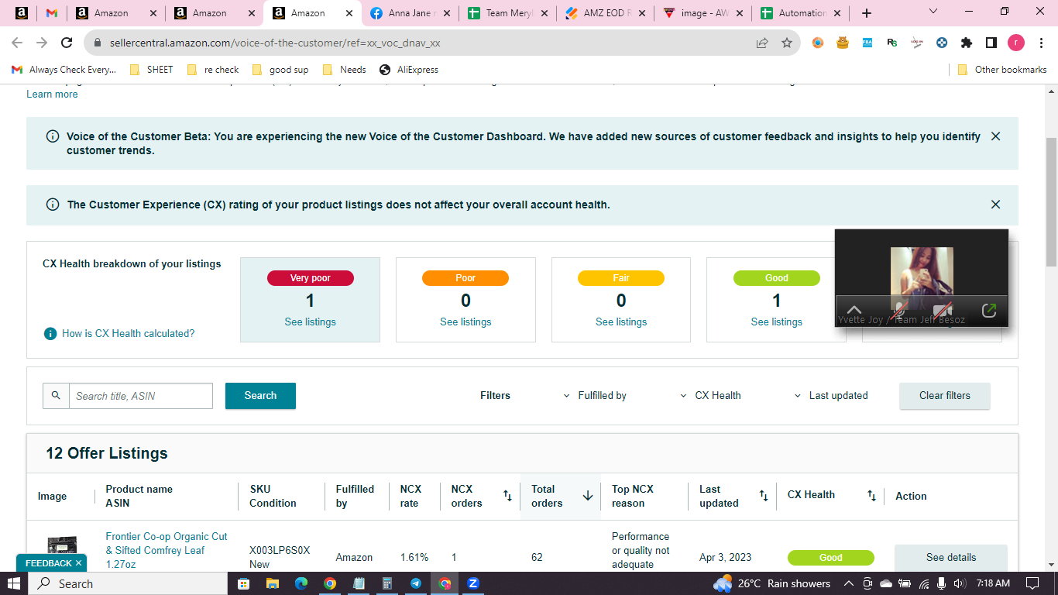Open the CX Health filter dropdown
The width and height of the screenshot is (1058, 595).
coord(710,396)
